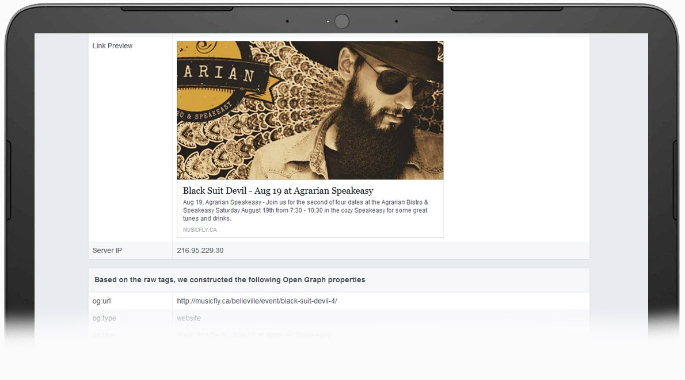685x380 pixels.
Task: Select the IP address 216.95.229.30
Action: (x=200, y=251)
